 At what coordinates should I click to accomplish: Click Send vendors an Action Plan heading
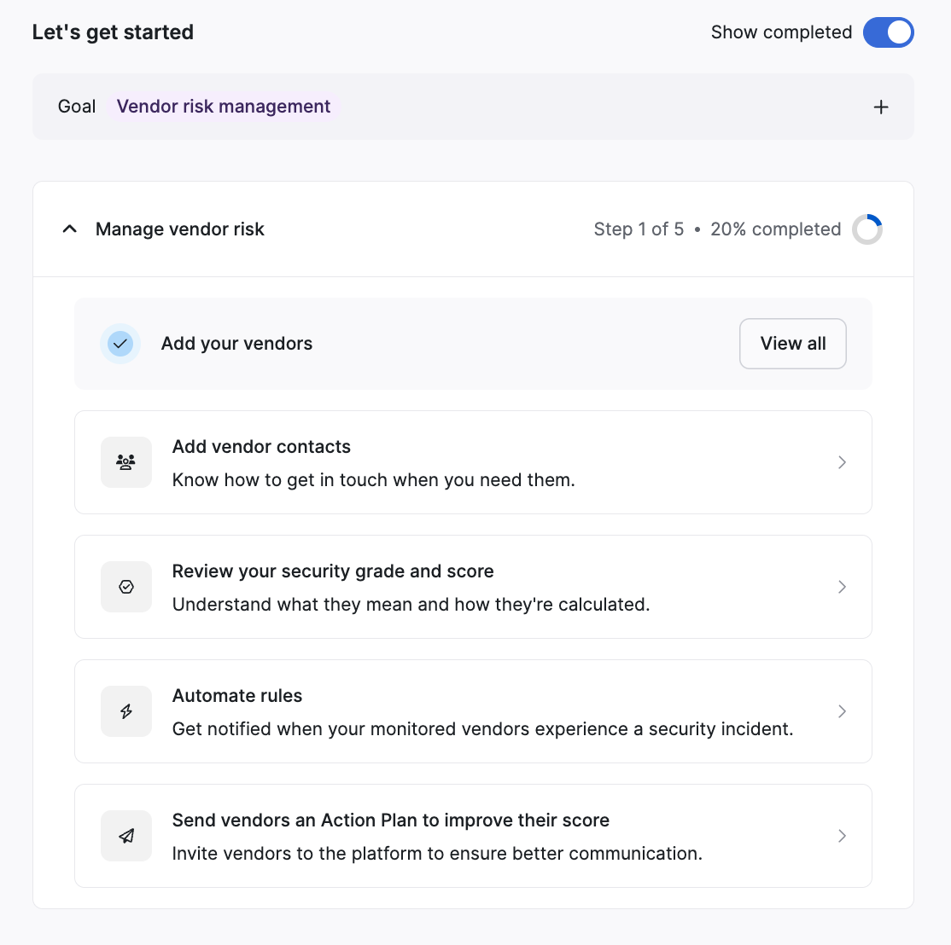click(x=391, y=820)
